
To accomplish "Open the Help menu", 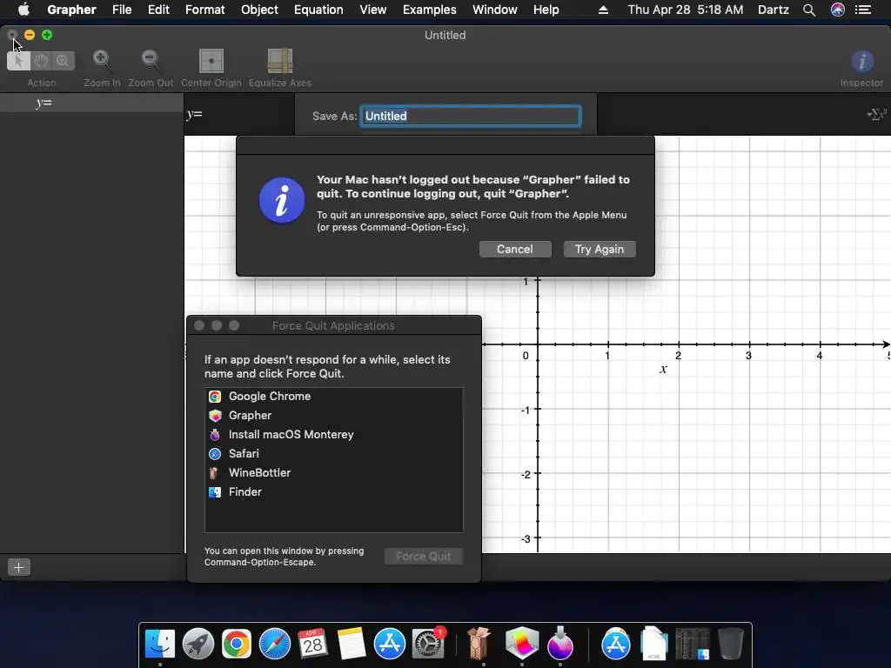I will [546, 10].
